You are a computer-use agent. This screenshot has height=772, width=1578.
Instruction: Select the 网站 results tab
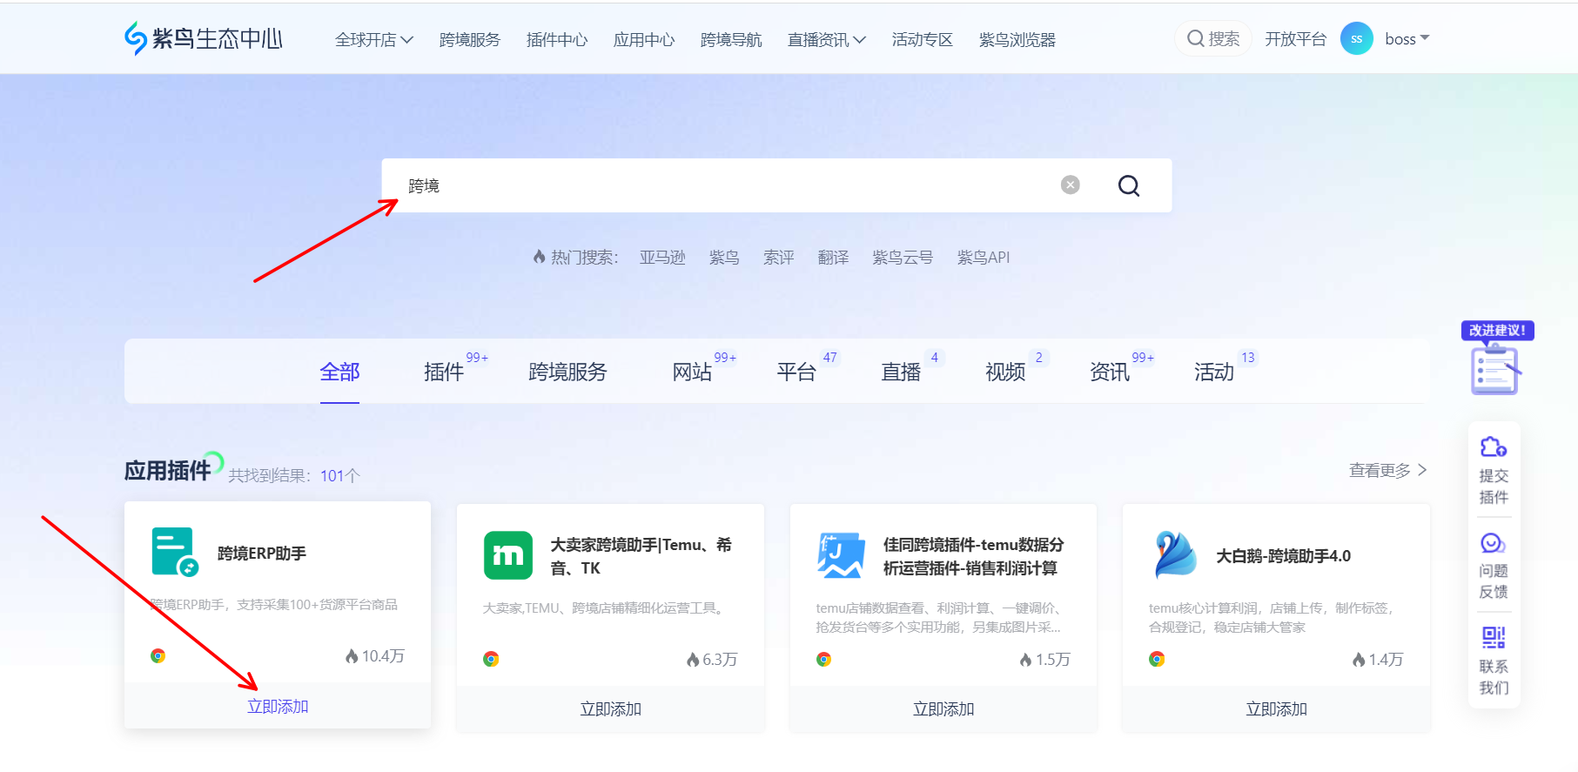coord(692,372)
